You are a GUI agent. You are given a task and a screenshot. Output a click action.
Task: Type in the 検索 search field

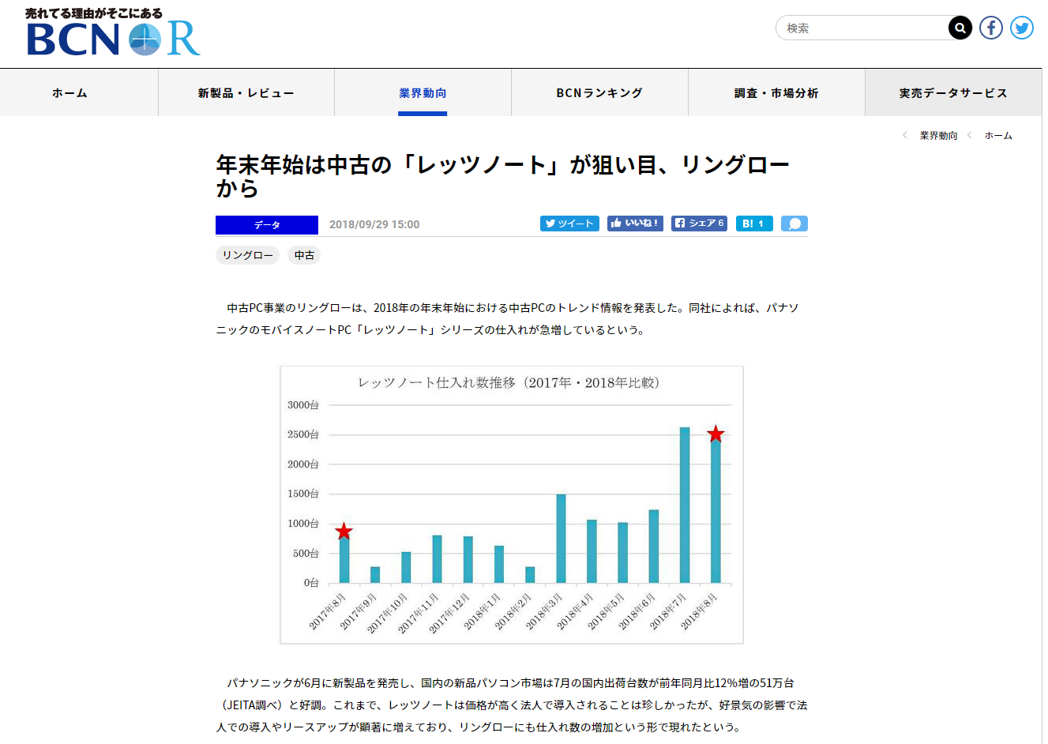(862, 28)
